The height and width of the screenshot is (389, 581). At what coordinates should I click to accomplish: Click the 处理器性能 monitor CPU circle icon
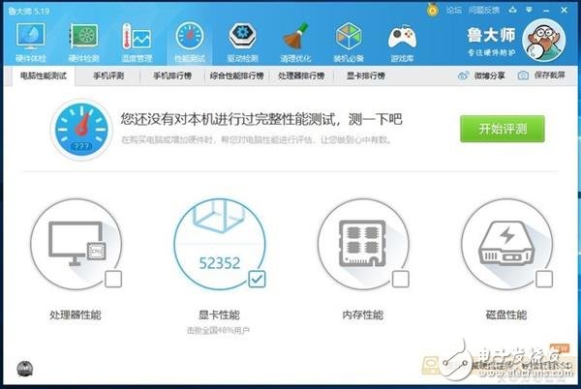coord(76,244)
